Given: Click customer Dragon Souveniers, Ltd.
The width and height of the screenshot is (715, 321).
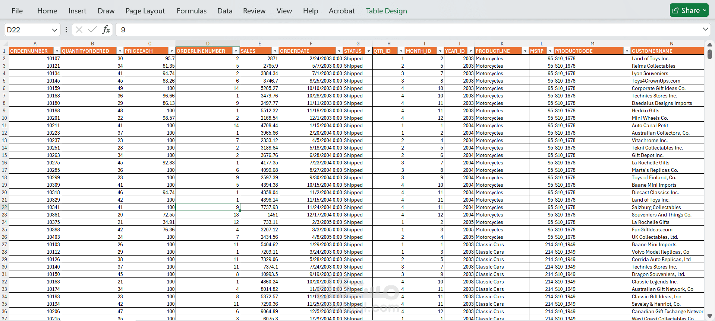Looking at the screenshot, I should click(x=667, y=274).
